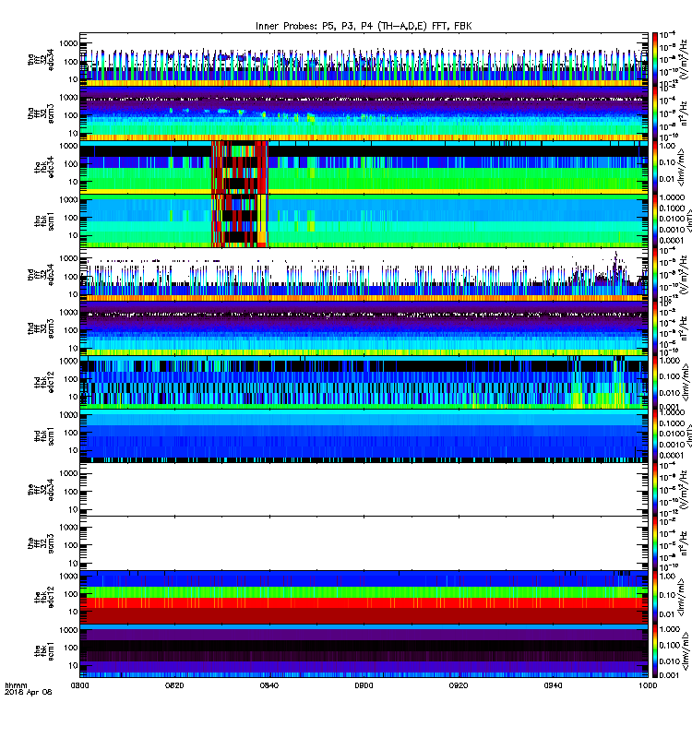Pick the color bar beside the fbk scm1 panel
This screenshot has width=692, height=738.
(x=655, y=651)
